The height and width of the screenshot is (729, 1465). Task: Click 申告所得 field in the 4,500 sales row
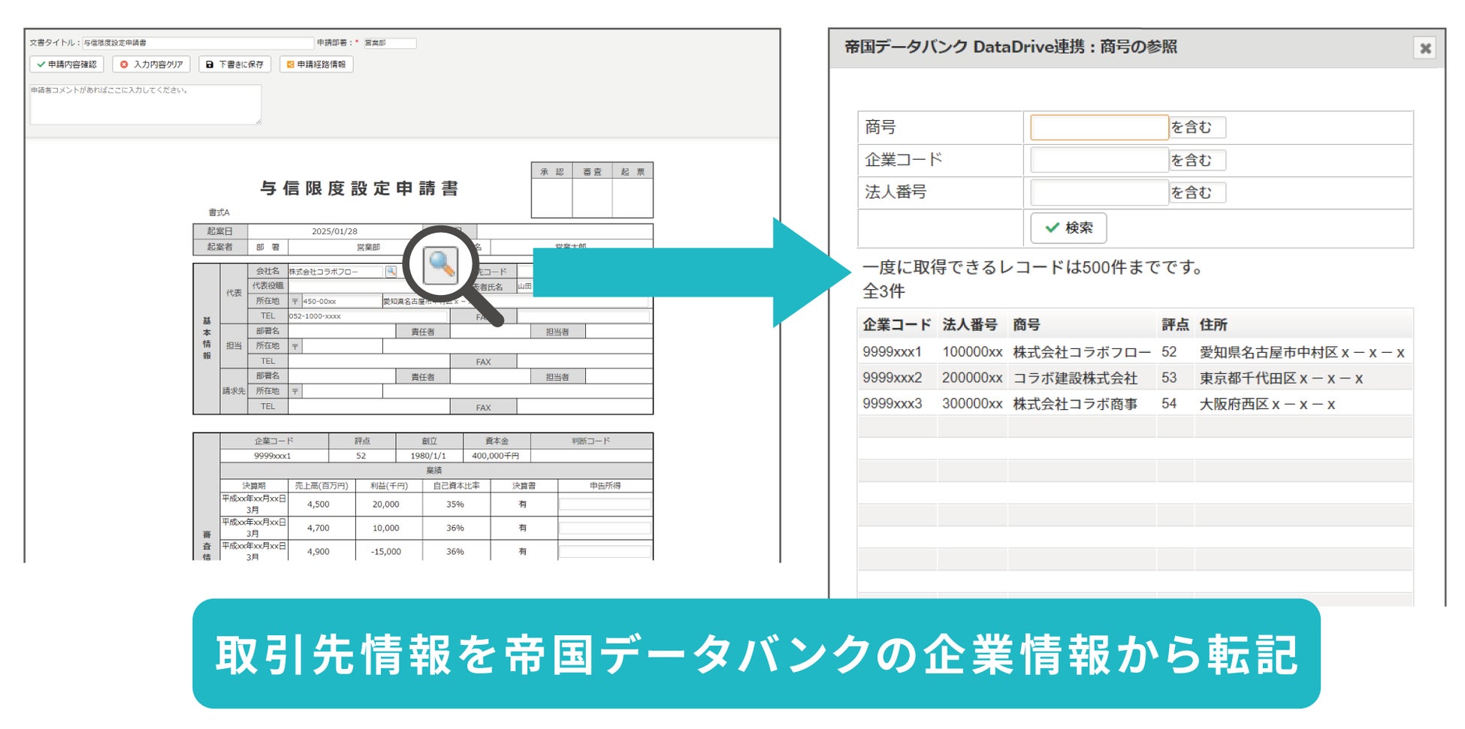coord(605,505)
